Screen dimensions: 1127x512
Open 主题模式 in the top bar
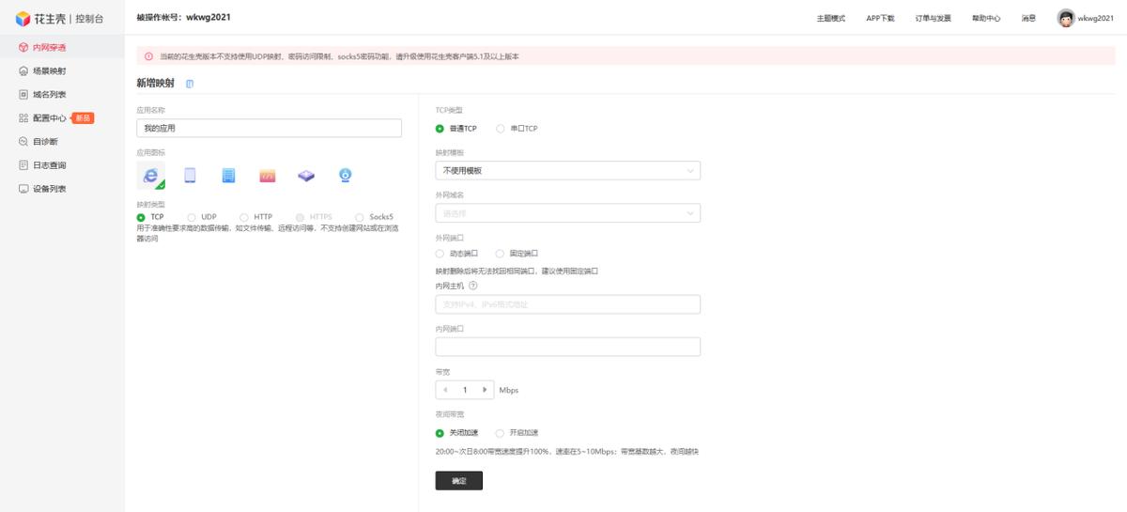tap(830, 19)
